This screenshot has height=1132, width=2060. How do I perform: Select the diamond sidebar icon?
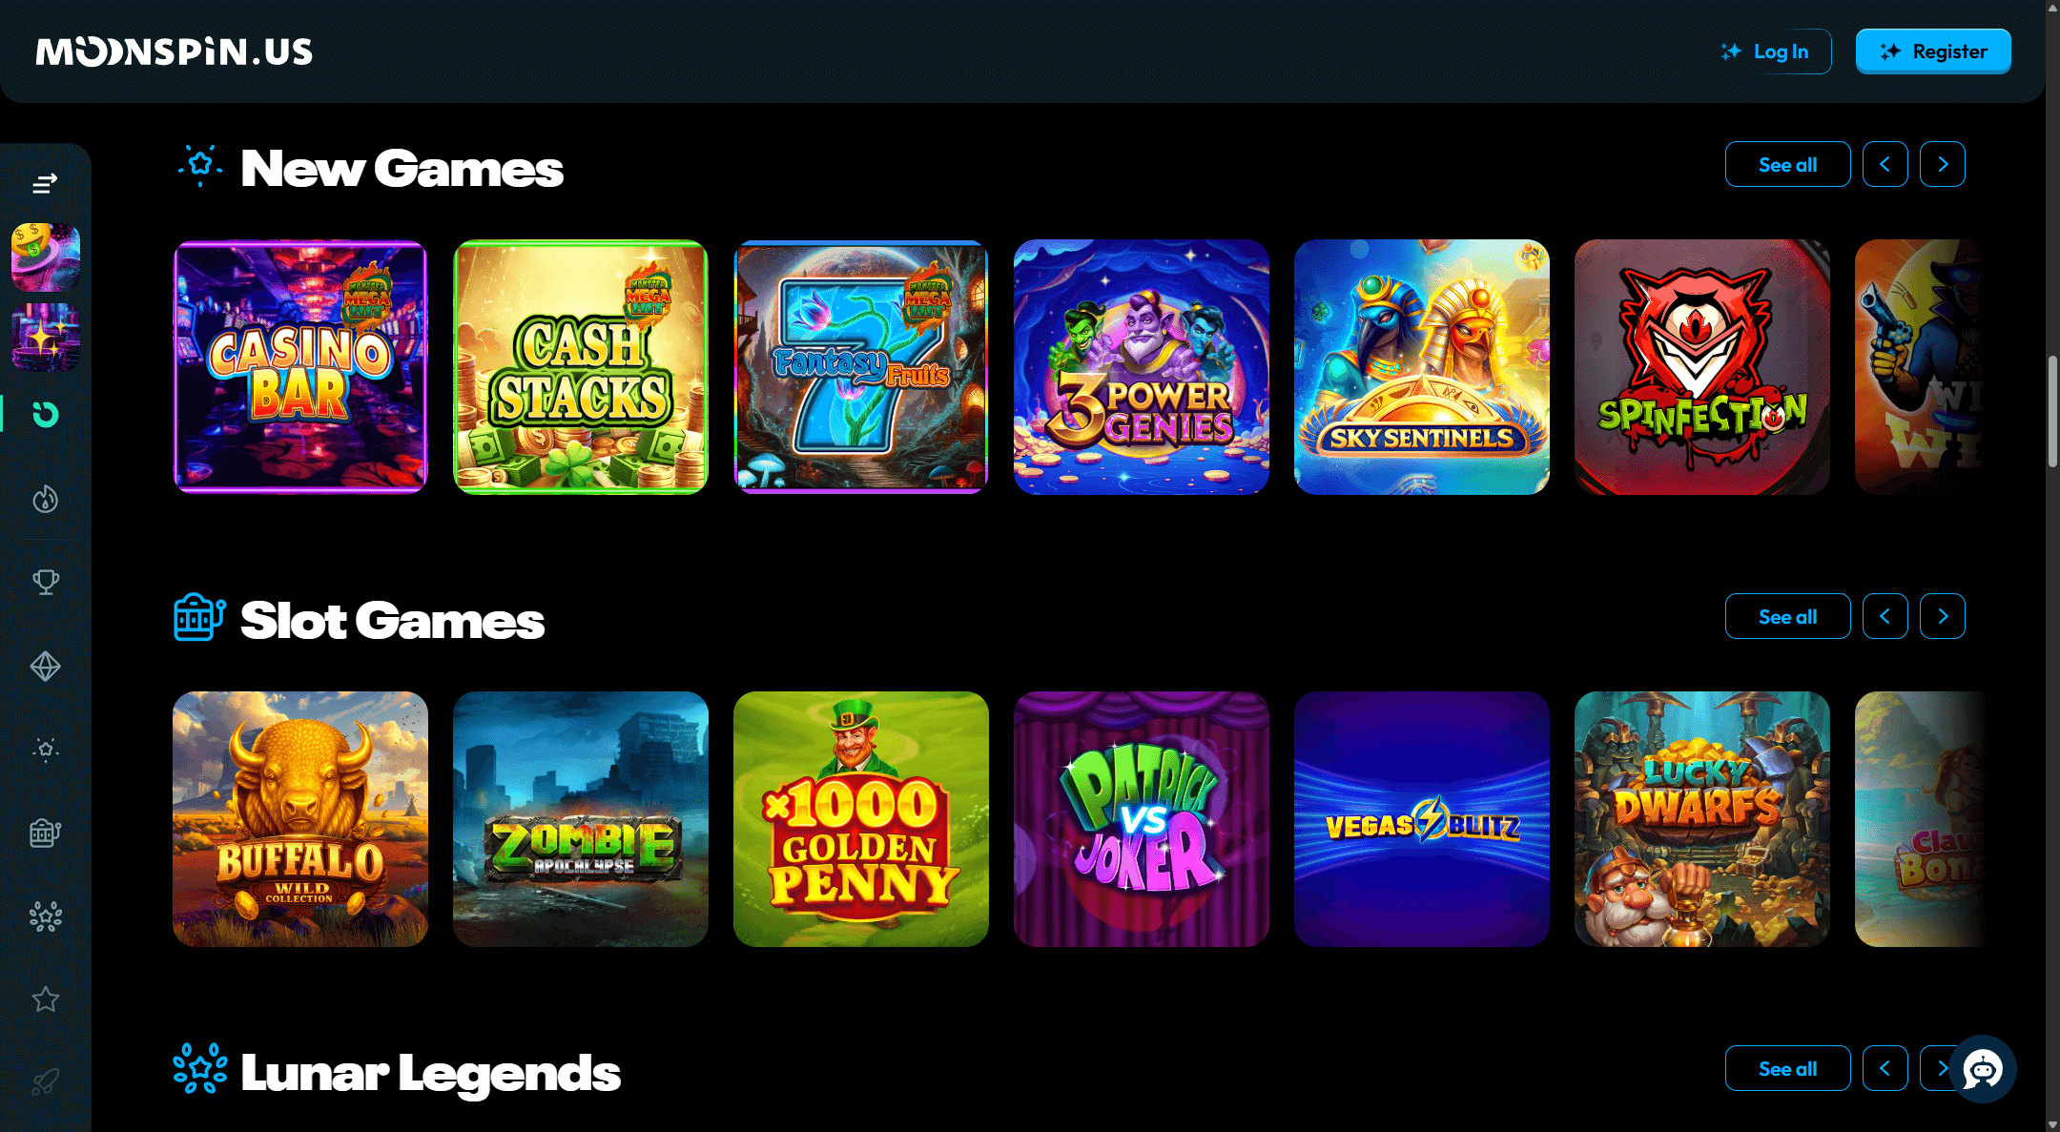[45, 666]
